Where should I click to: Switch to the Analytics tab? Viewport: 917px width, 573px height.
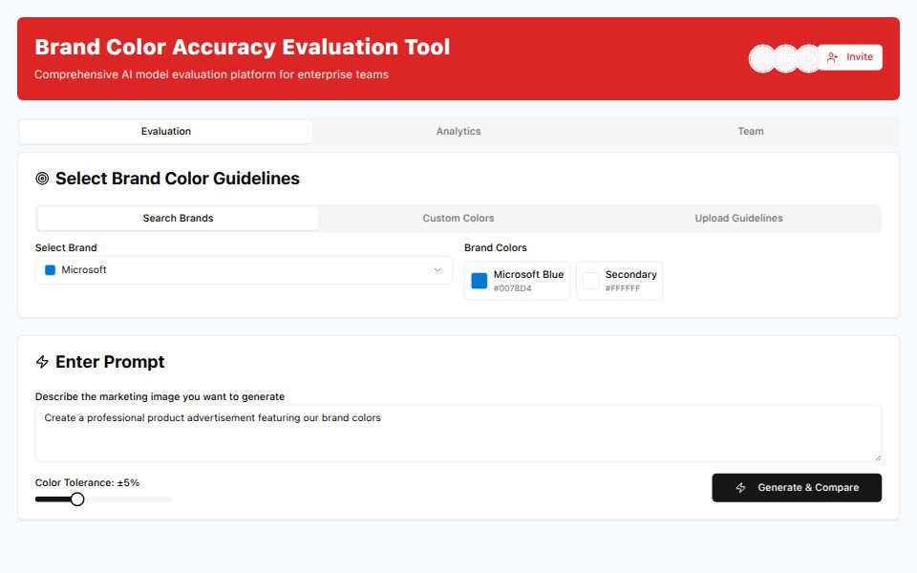coord(458,132)
